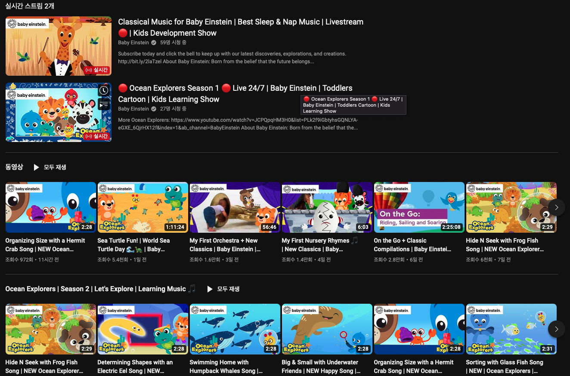Click the '조회수 1.6만회 • 3일 전' text

tap(214, 259)
